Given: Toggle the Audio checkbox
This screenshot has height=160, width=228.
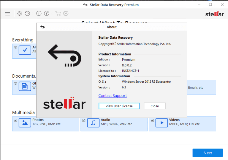Looking at the screenshot, I should (84, 120).
